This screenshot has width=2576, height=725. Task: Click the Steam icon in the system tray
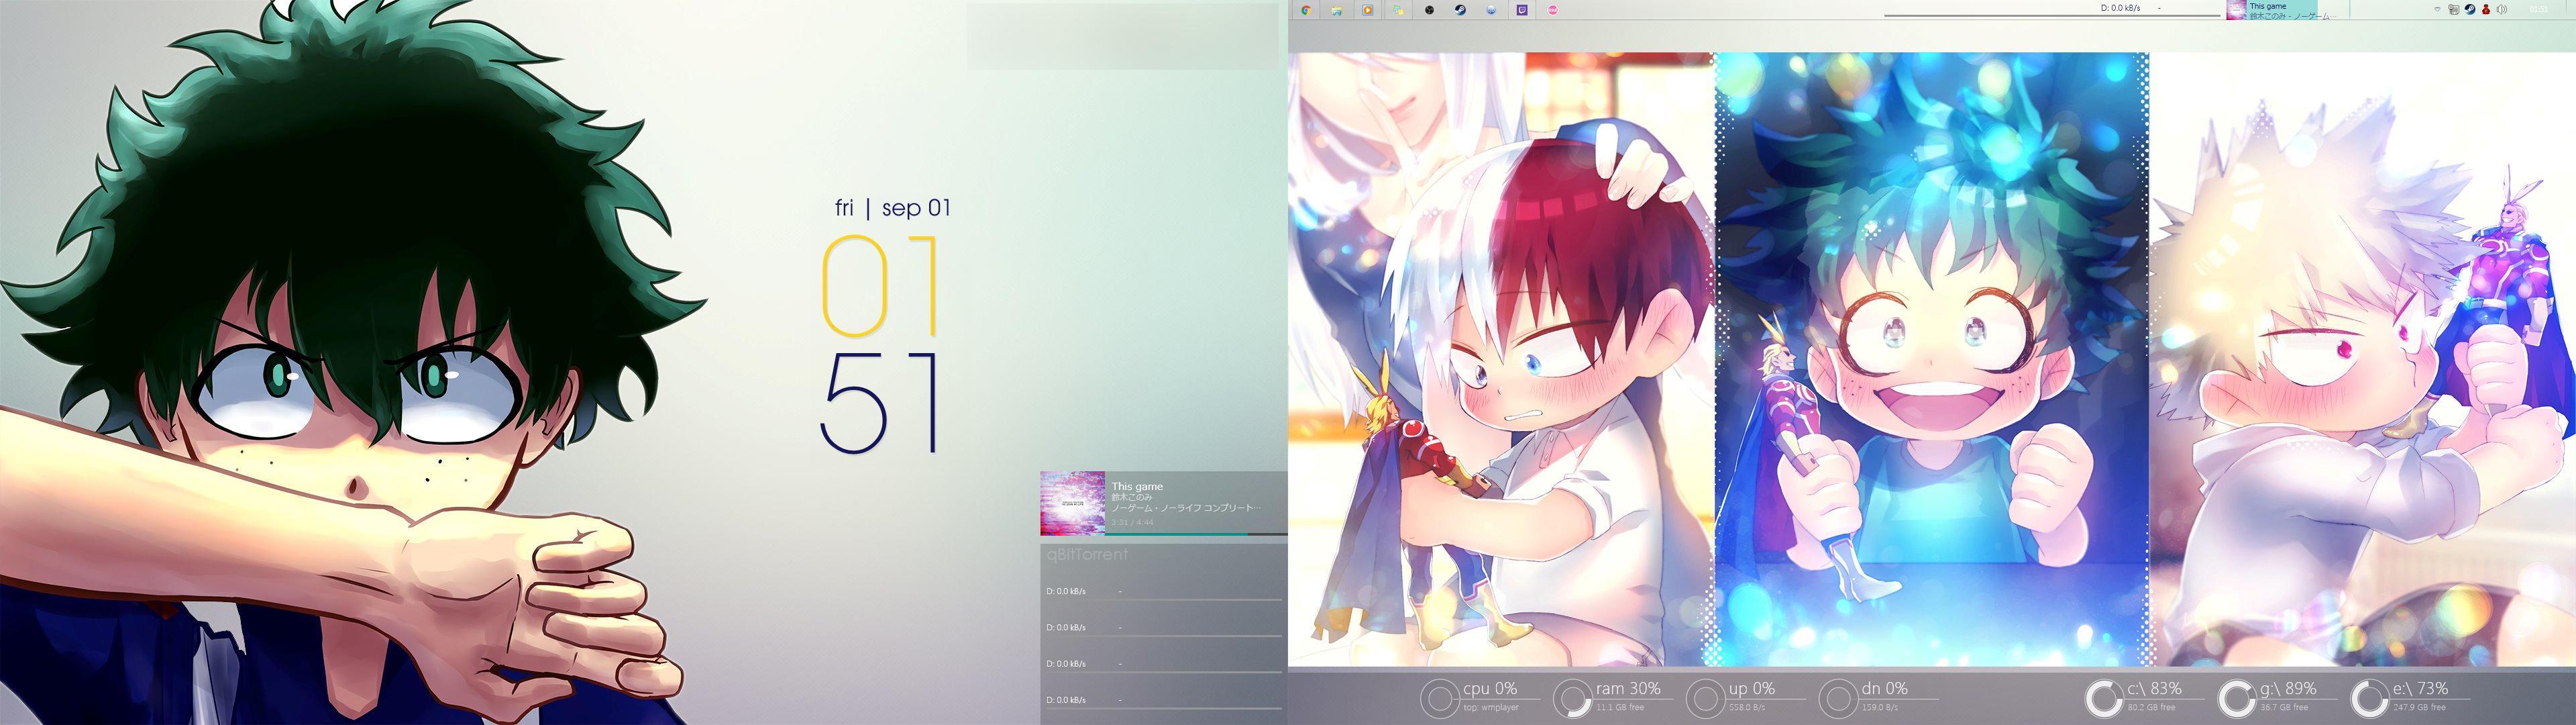[x=2470, y=9]
